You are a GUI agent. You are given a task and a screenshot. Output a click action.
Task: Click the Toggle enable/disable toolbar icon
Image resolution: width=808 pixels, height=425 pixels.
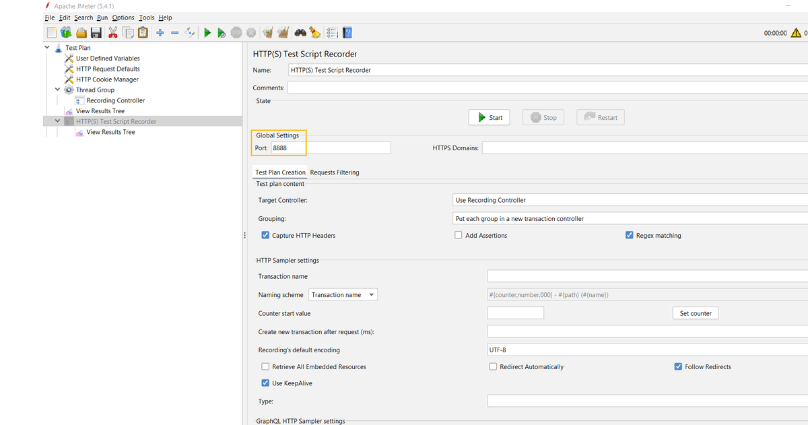190,32
